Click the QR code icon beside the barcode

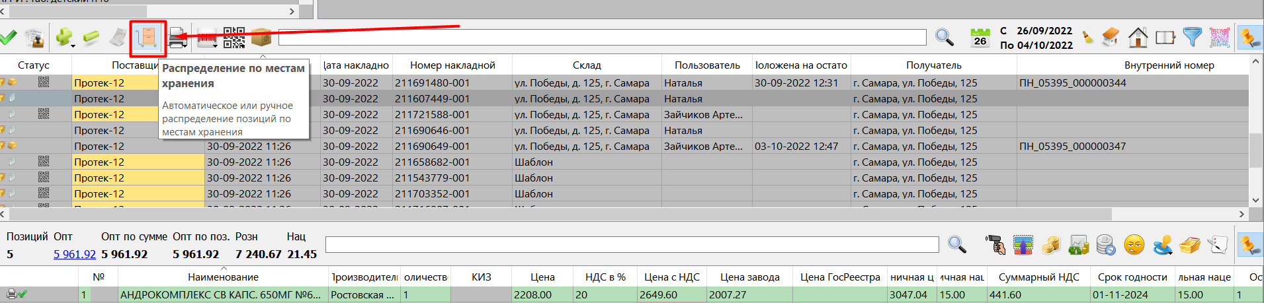(234, 38)
